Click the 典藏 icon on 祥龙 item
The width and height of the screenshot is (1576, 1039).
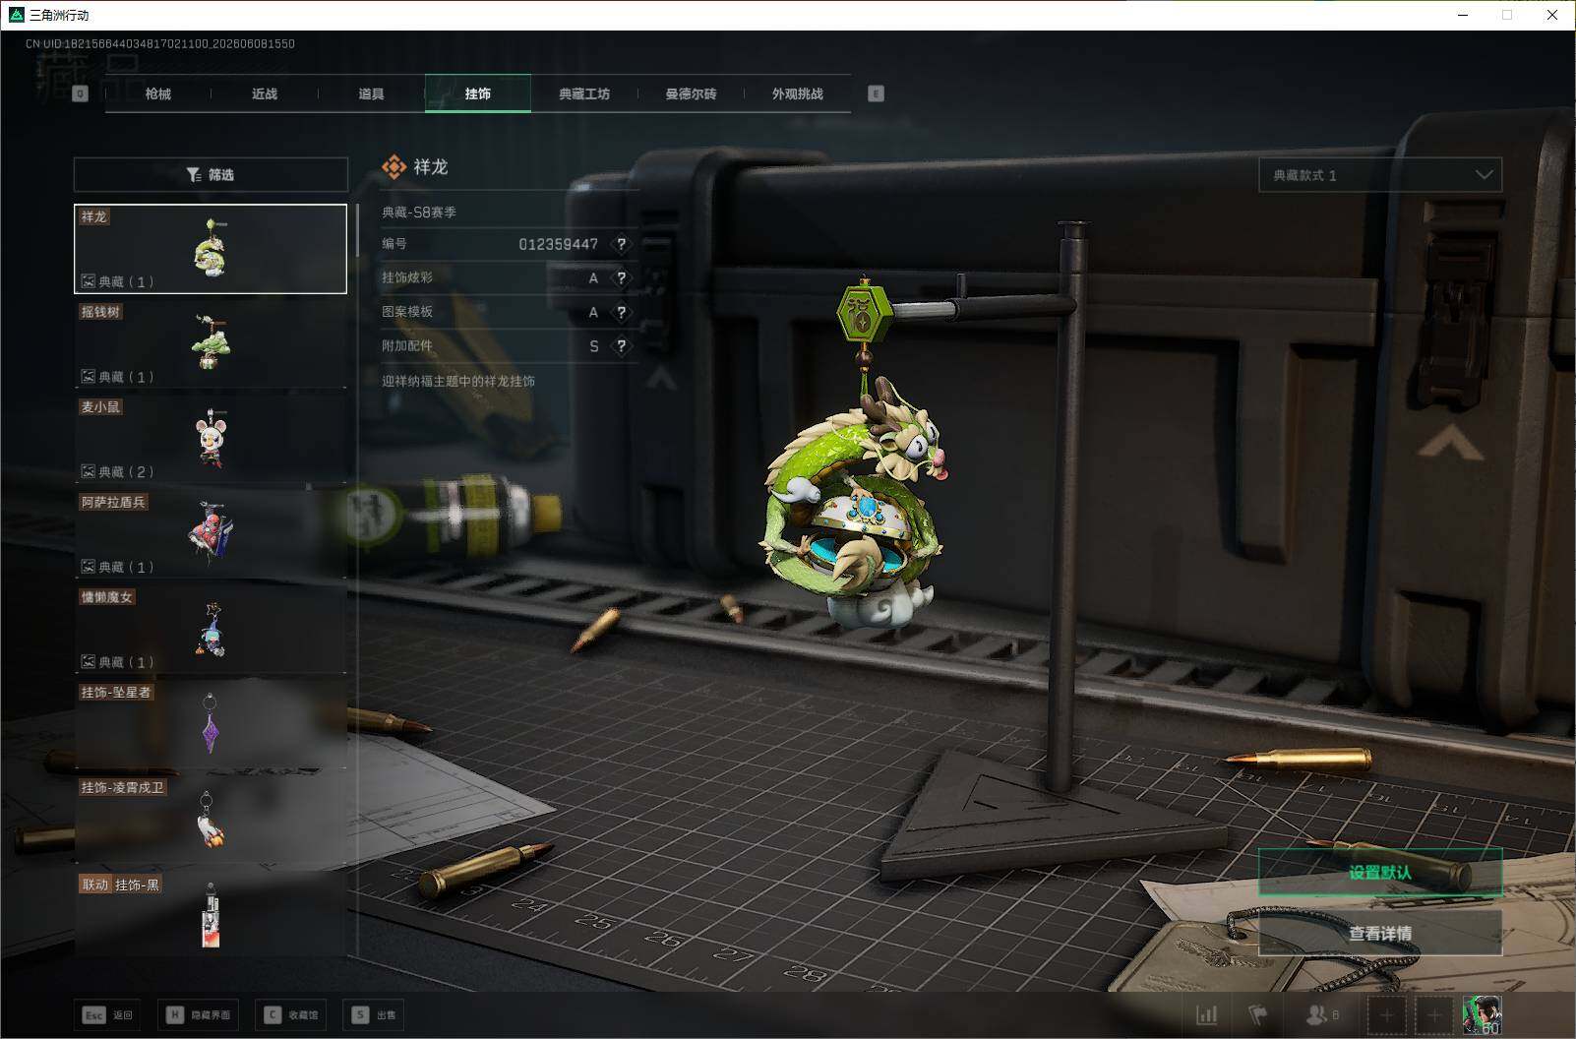[x=88, y=281]
